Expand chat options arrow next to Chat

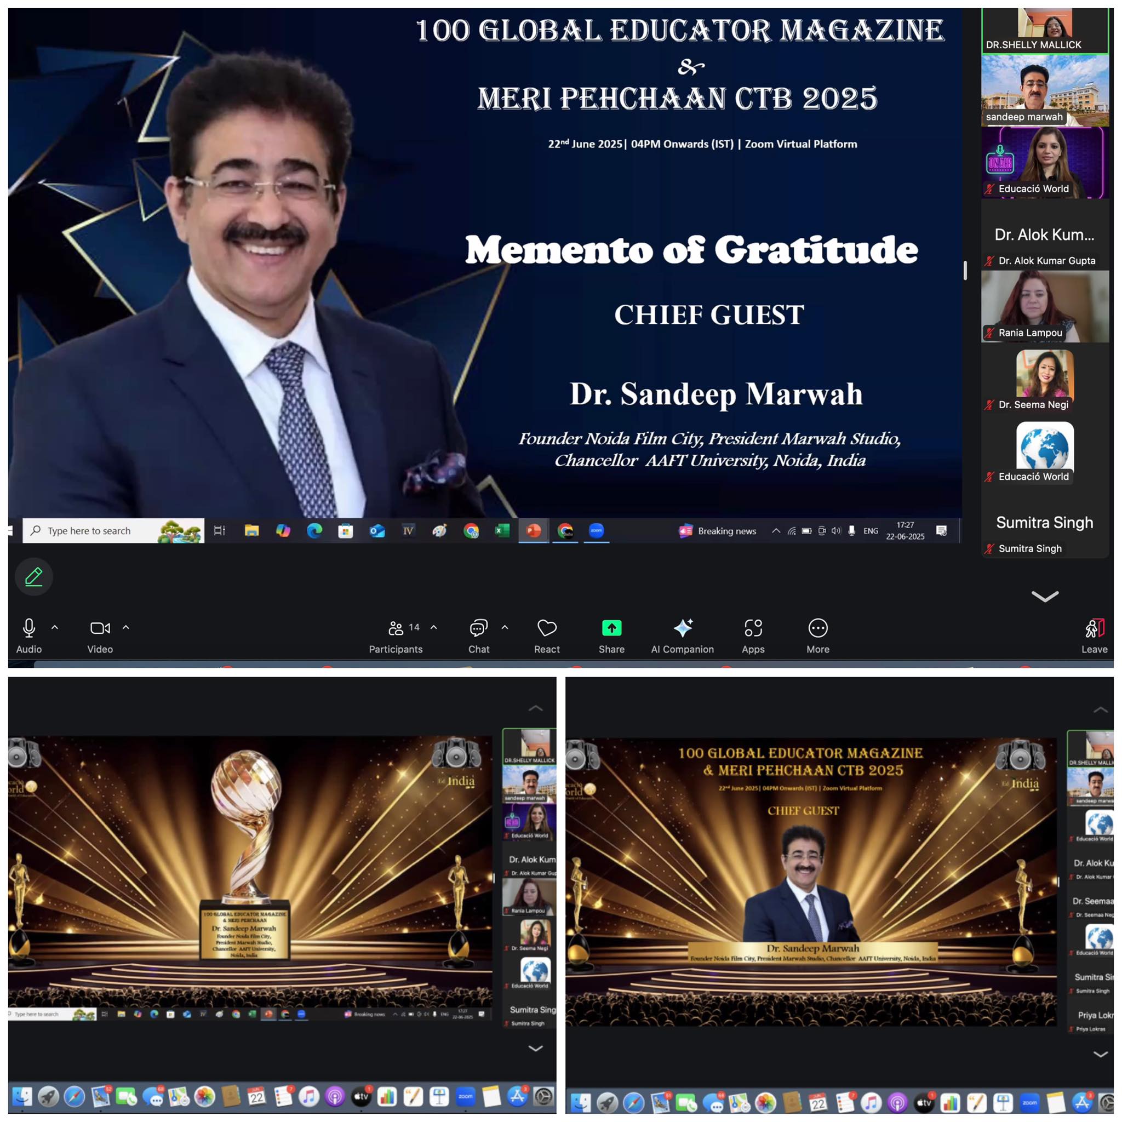coord(505,628)
